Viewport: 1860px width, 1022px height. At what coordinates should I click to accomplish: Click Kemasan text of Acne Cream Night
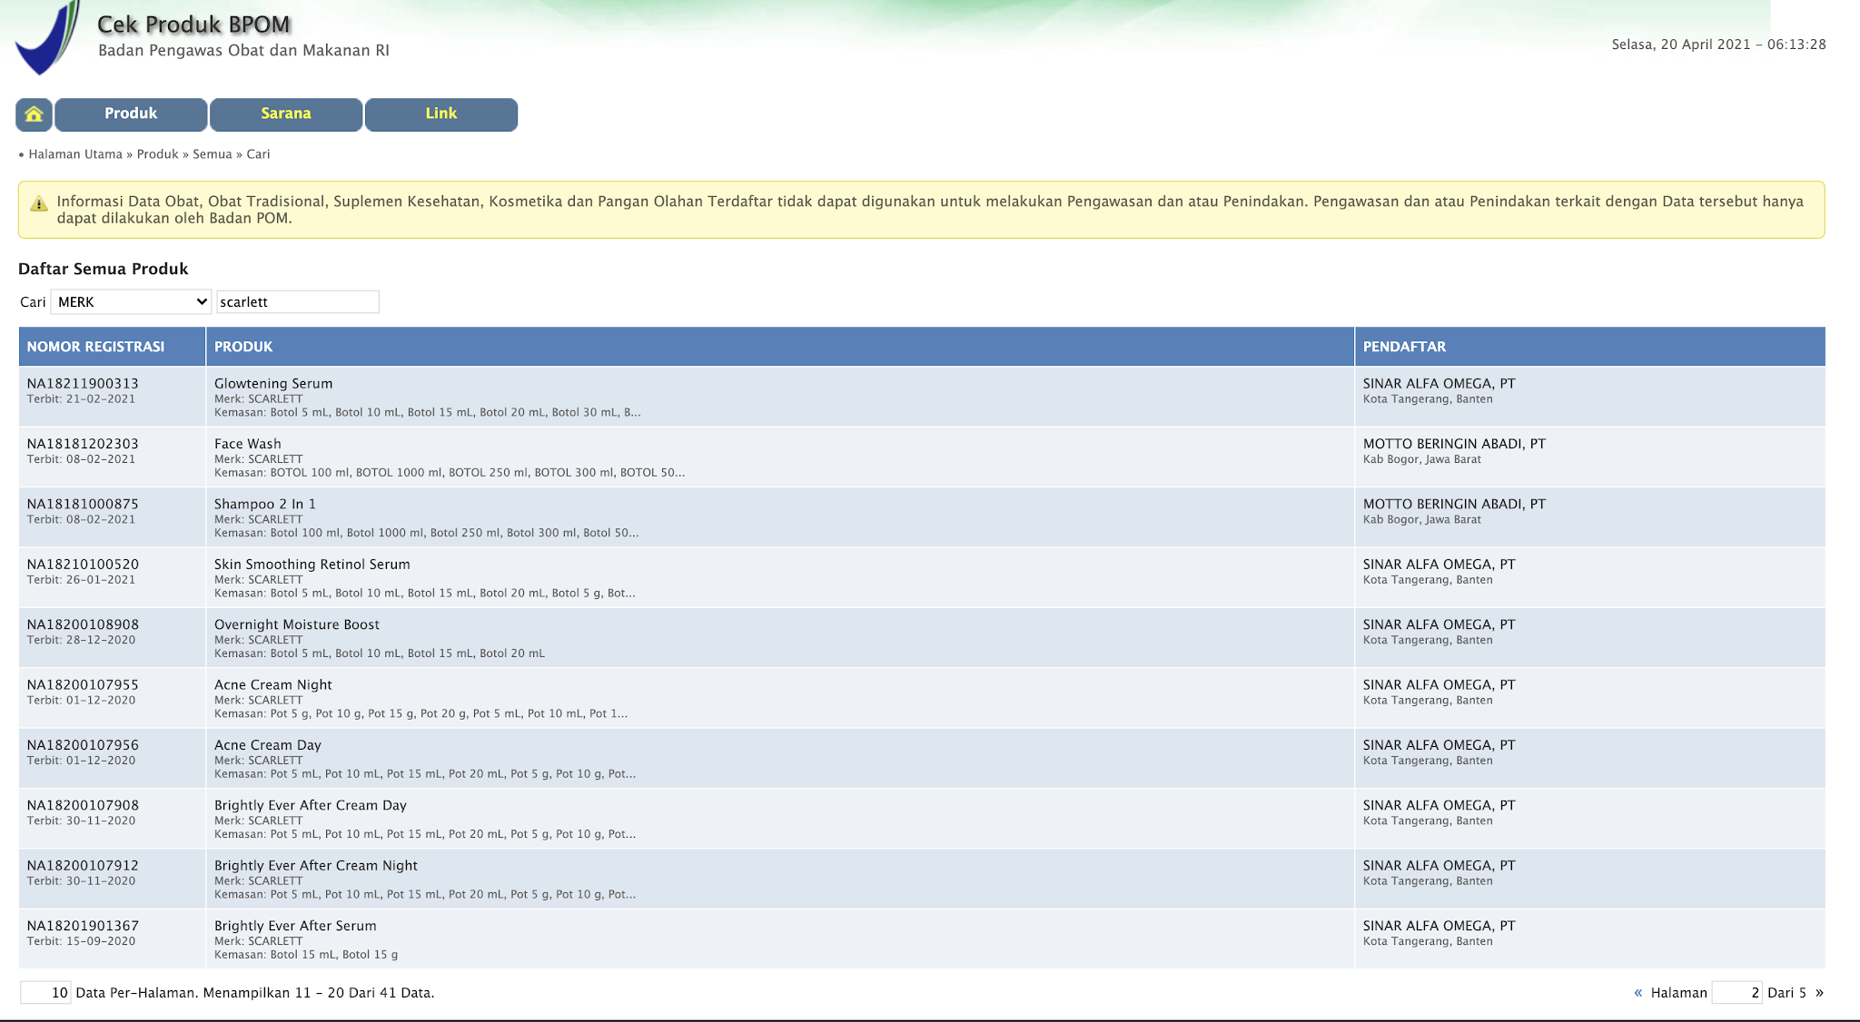tap(420, 713)
